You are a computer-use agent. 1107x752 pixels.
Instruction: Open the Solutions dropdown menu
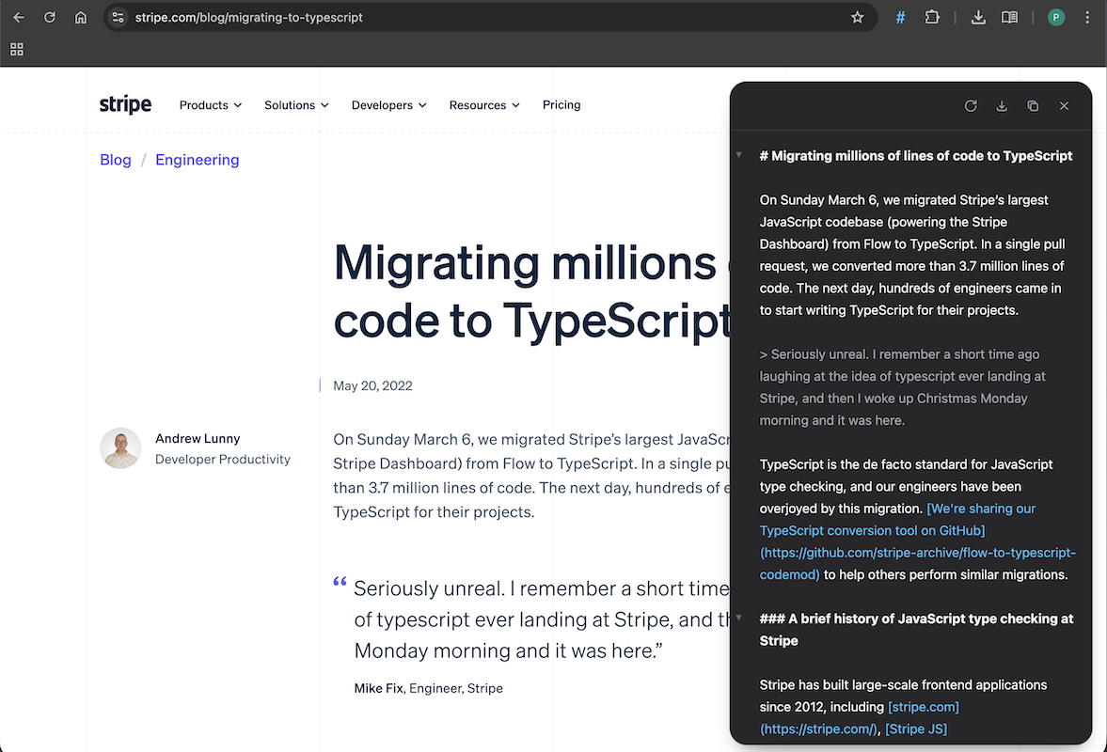tap(295, 105)
